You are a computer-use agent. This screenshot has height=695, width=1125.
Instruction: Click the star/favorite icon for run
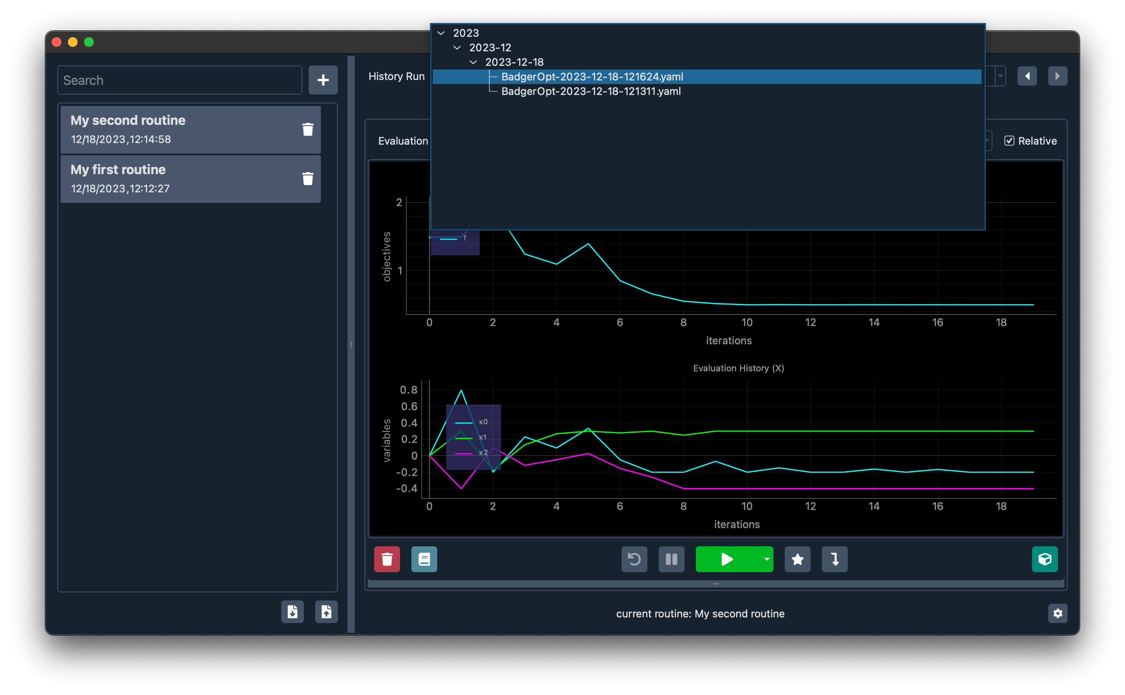pyautogui.click(x=797, y=558)
